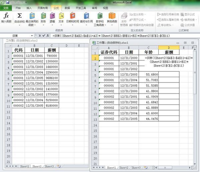Switch to the Review ribbon tab
The width and height of the screenshot is (200, 172).
(94, 8)
